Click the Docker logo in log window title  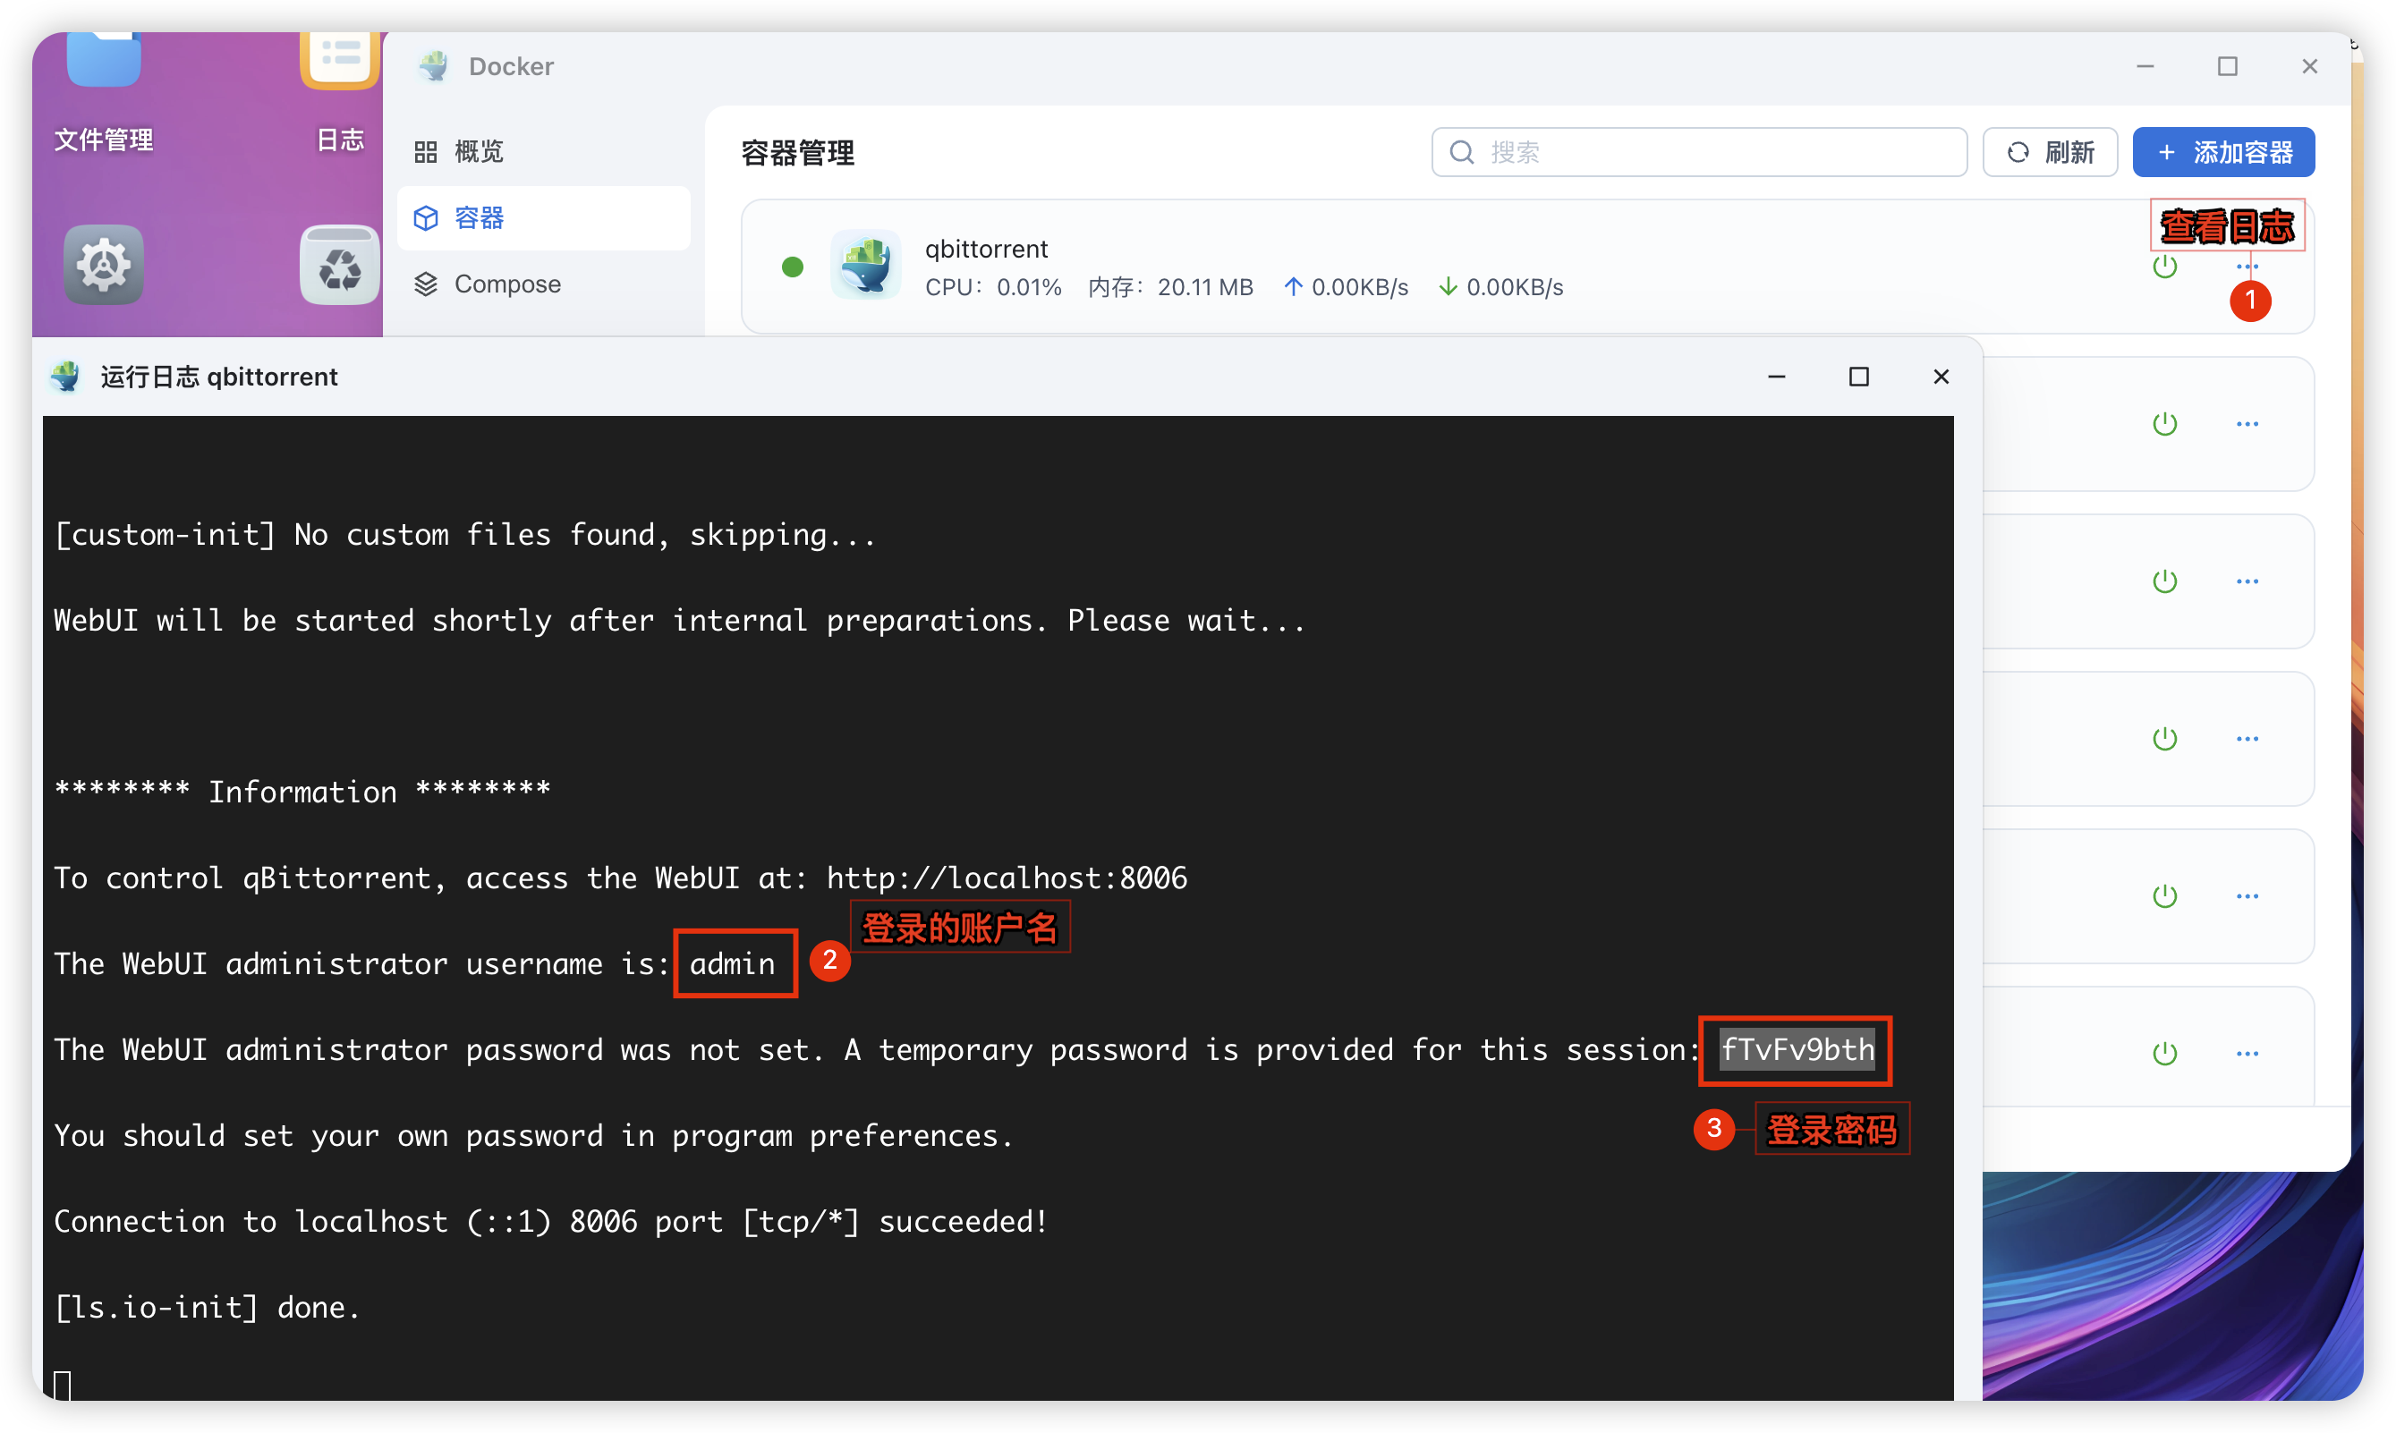[x=65, y=377]
